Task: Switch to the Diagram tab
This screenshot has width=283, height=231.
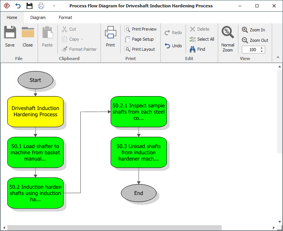Action: pyautogui.click(x=38, y=17)
